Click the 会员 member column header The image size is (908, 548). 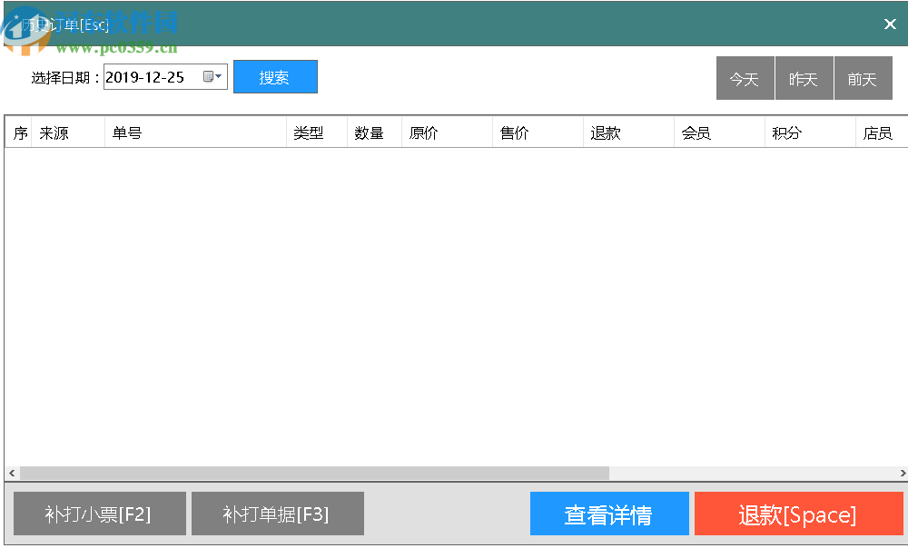coord(695,132)
